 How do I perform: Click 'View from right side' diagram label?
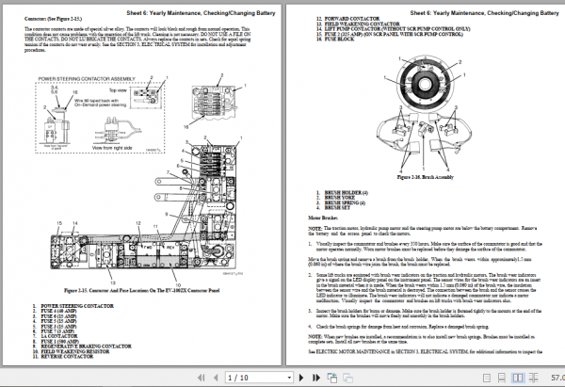[x=112, y=148]
